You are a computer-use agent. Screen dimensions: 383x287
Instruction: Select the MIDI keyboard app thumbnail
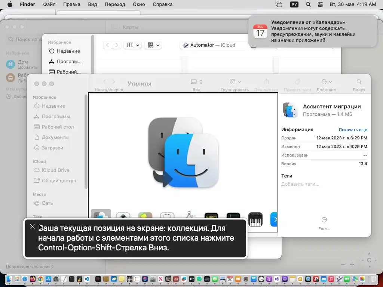255,219
